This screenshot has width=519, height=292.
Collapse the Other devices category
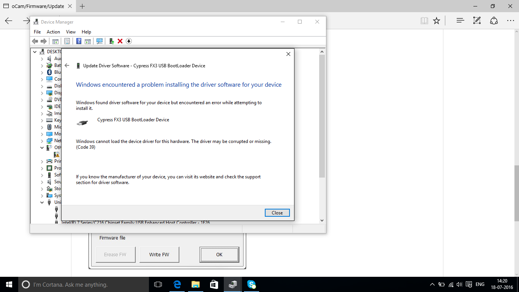click(42, 148)
